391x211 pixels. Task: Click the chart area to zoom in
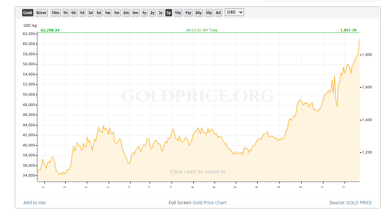(198, 107)
